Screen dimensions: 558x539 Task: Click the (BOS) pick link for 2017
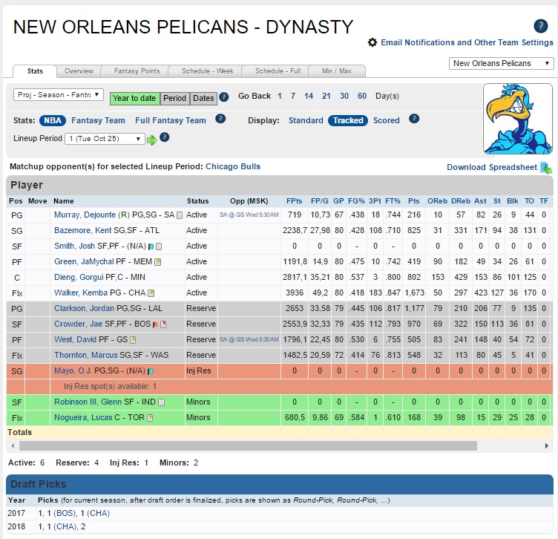pyautogui.click(x=65, y=513)
